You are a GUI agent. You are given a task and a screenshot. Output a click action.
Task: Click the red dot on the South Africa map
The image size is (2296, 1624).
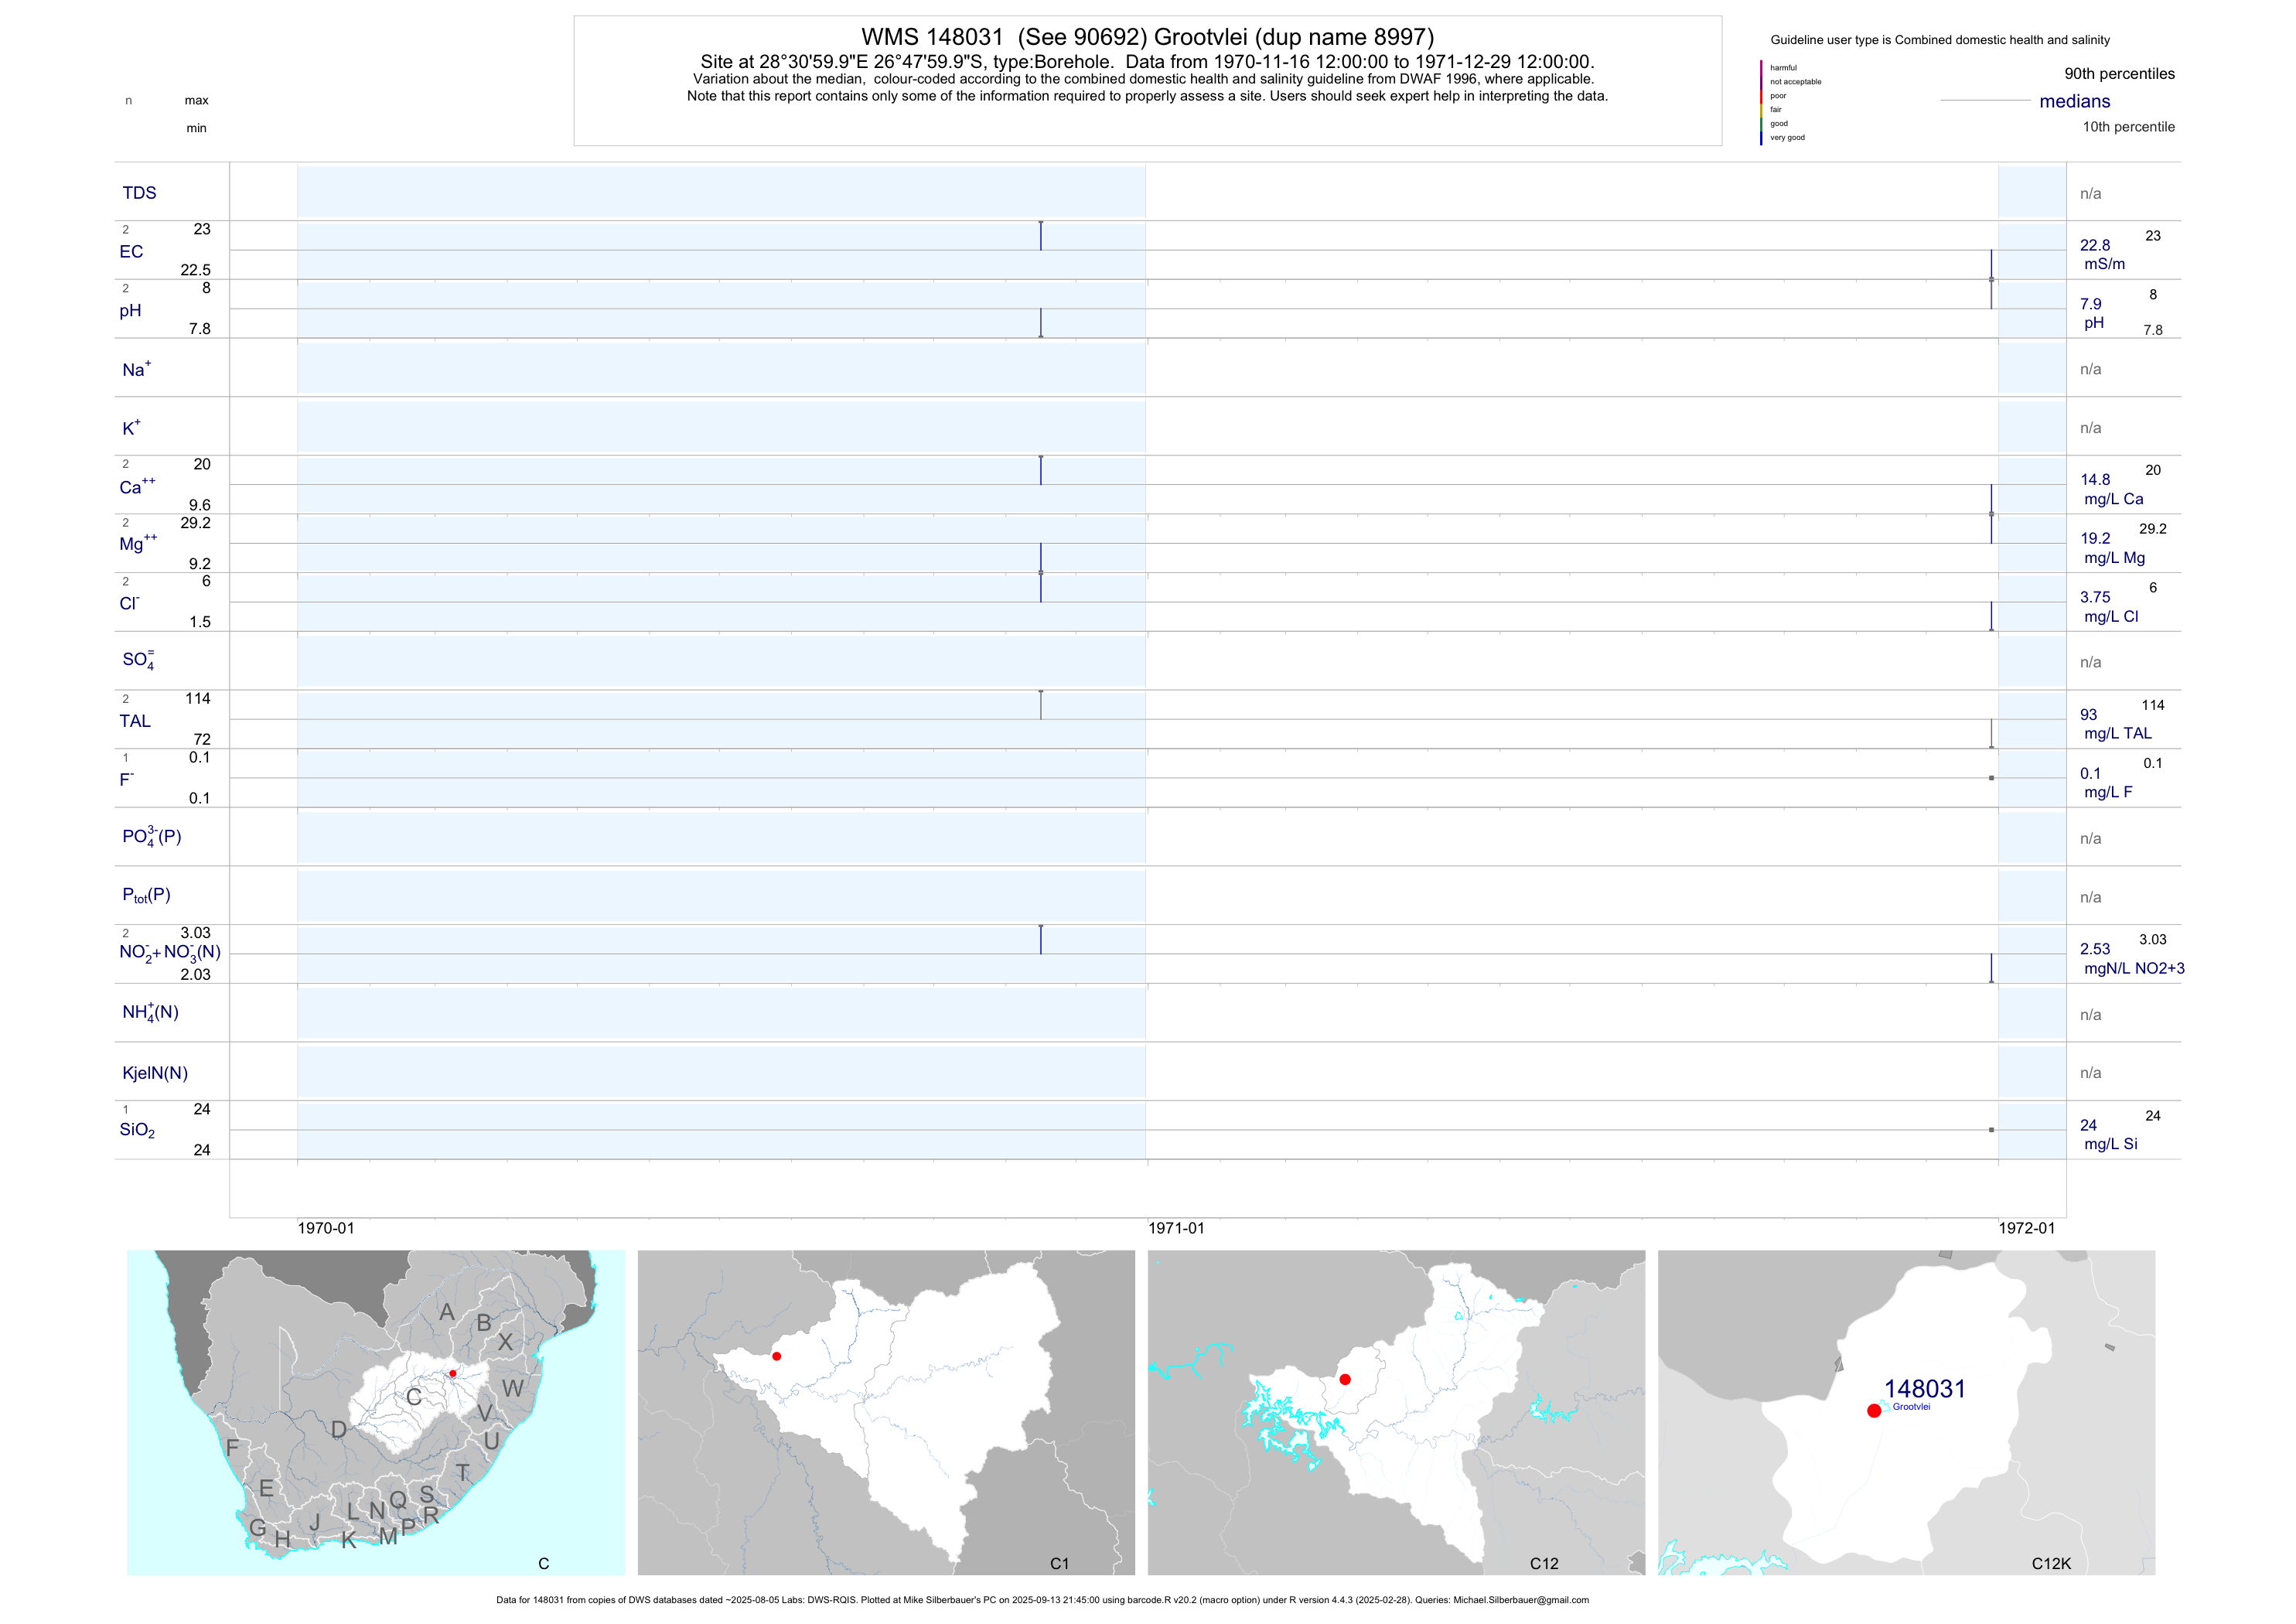tap(453, 1373)
